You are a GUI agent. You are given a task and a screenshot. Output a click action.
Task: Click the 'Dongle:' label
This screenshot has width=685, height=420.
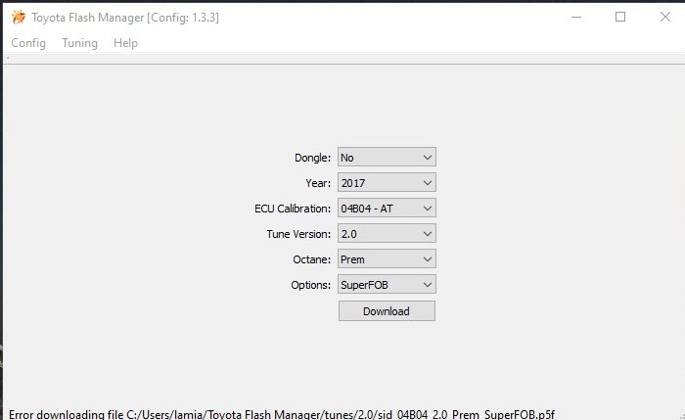[313, 158]
